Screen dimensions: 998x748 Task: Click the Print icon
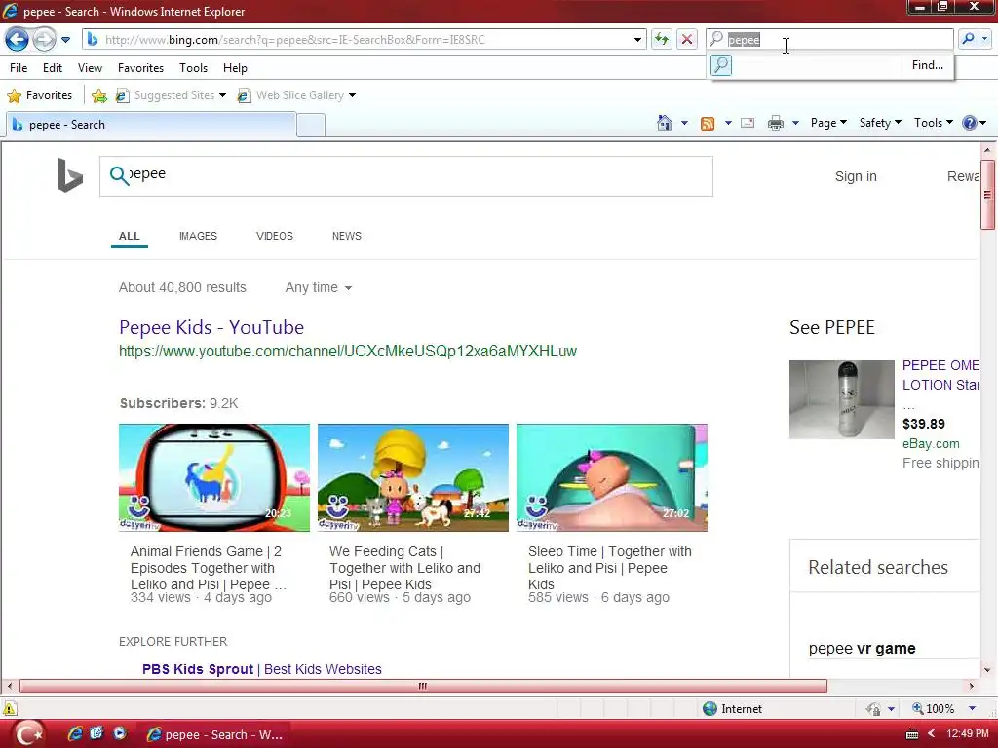(x=775, y=123)
